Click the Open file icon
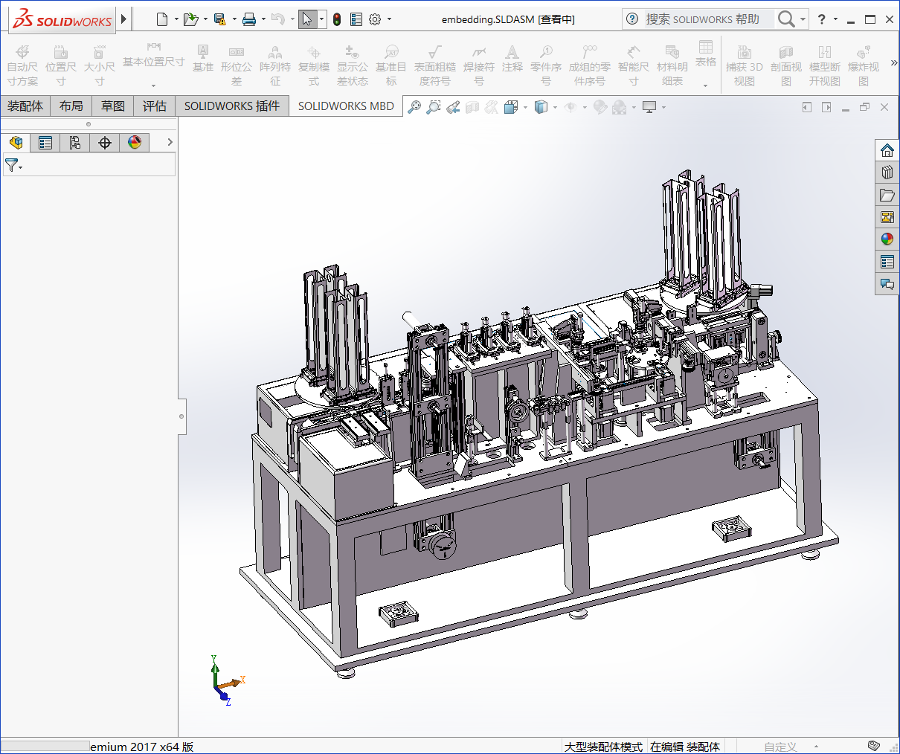The width and height of the screenshot is (900, 754). pos(190,19)
